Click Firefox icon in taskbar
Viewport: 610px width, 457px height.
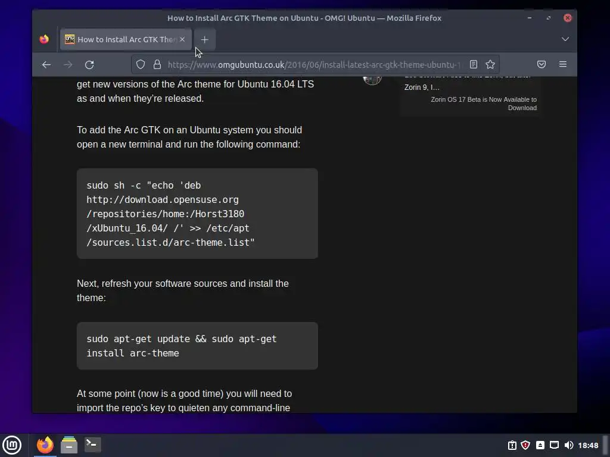45,445
